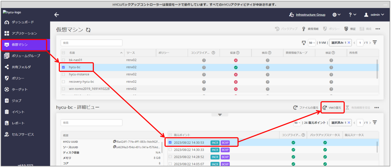Screen dimensions: 391x167
Task: Toggle the select-all 復元ポイント header checkbox
Action: click(170, 135)
